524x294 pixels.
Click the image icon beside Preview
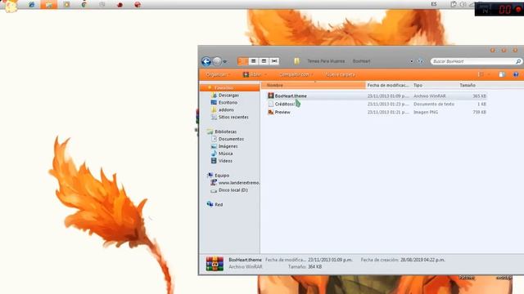coord(271,113)
